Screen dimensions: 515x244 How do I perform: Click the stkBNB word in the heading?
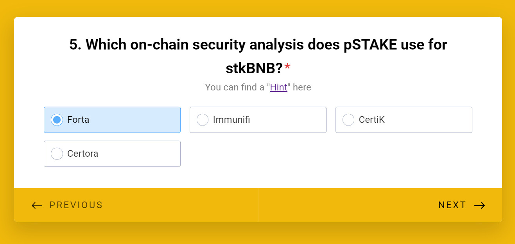[254, 69]
